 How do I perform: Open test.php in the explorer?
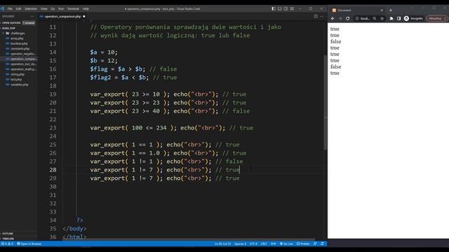pos(16,80)
